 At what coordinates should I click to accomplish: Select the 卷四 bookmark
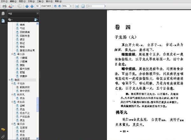17,80
